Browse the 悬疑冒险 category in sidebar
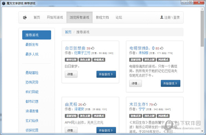 pyautogui.click(x=32, y=73)
